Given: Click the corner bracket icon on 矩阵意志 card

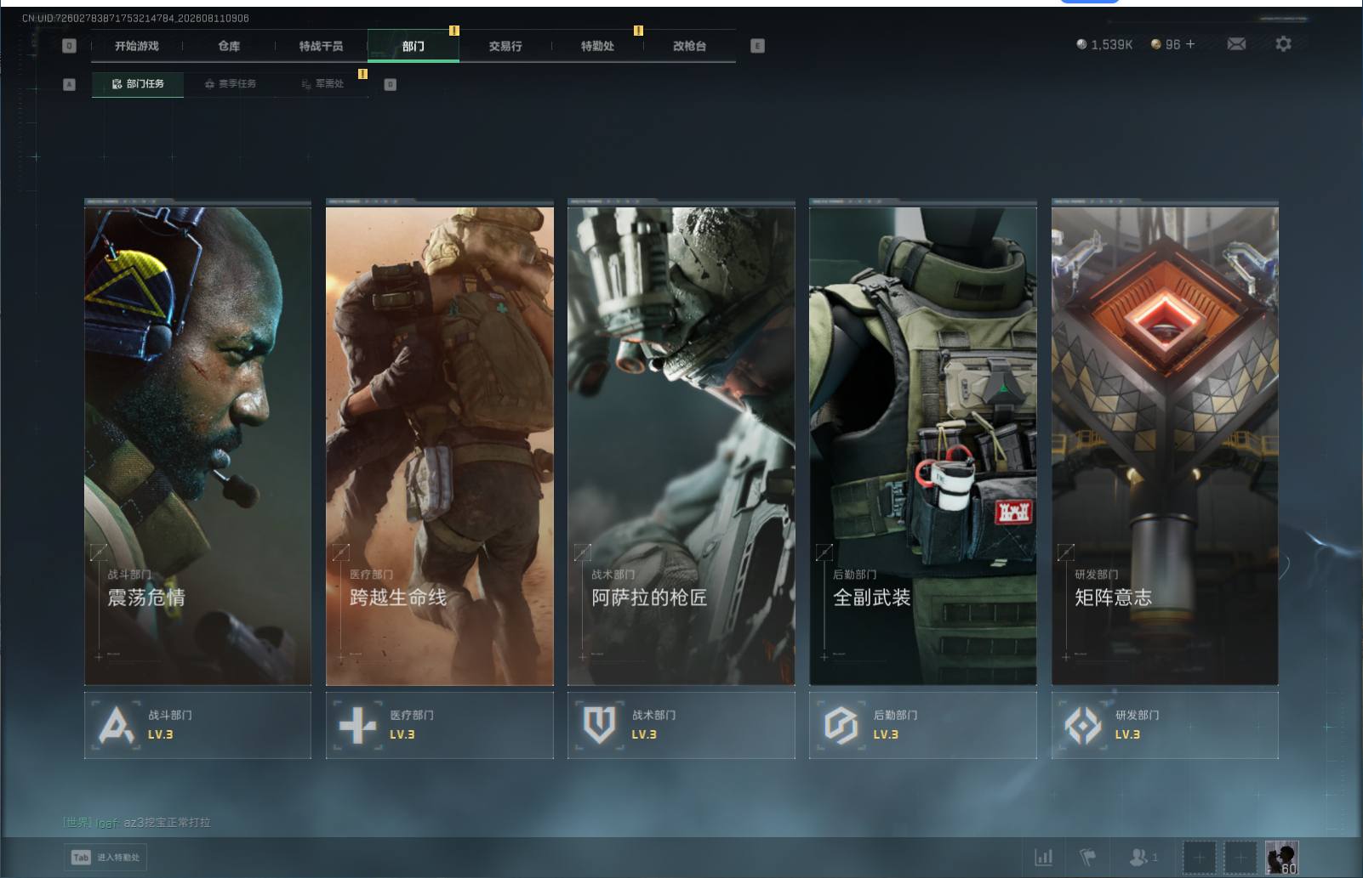Looking at the screenshot, I should 1065,552.
